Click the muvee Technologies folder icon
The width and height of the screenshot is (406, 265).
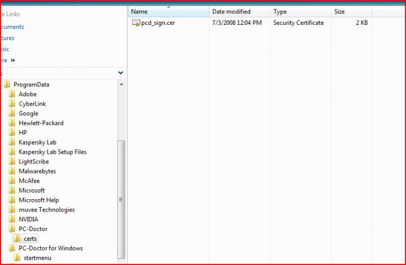(12, 209)
